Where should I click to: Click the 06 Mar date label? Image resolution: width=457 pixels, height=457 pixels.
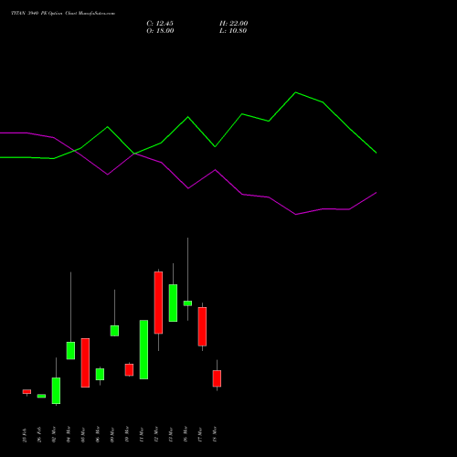[98, 434]
